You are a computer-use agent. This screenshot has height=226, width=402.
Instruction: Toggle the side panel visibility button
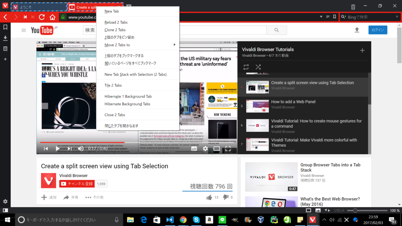pos(5,210)
